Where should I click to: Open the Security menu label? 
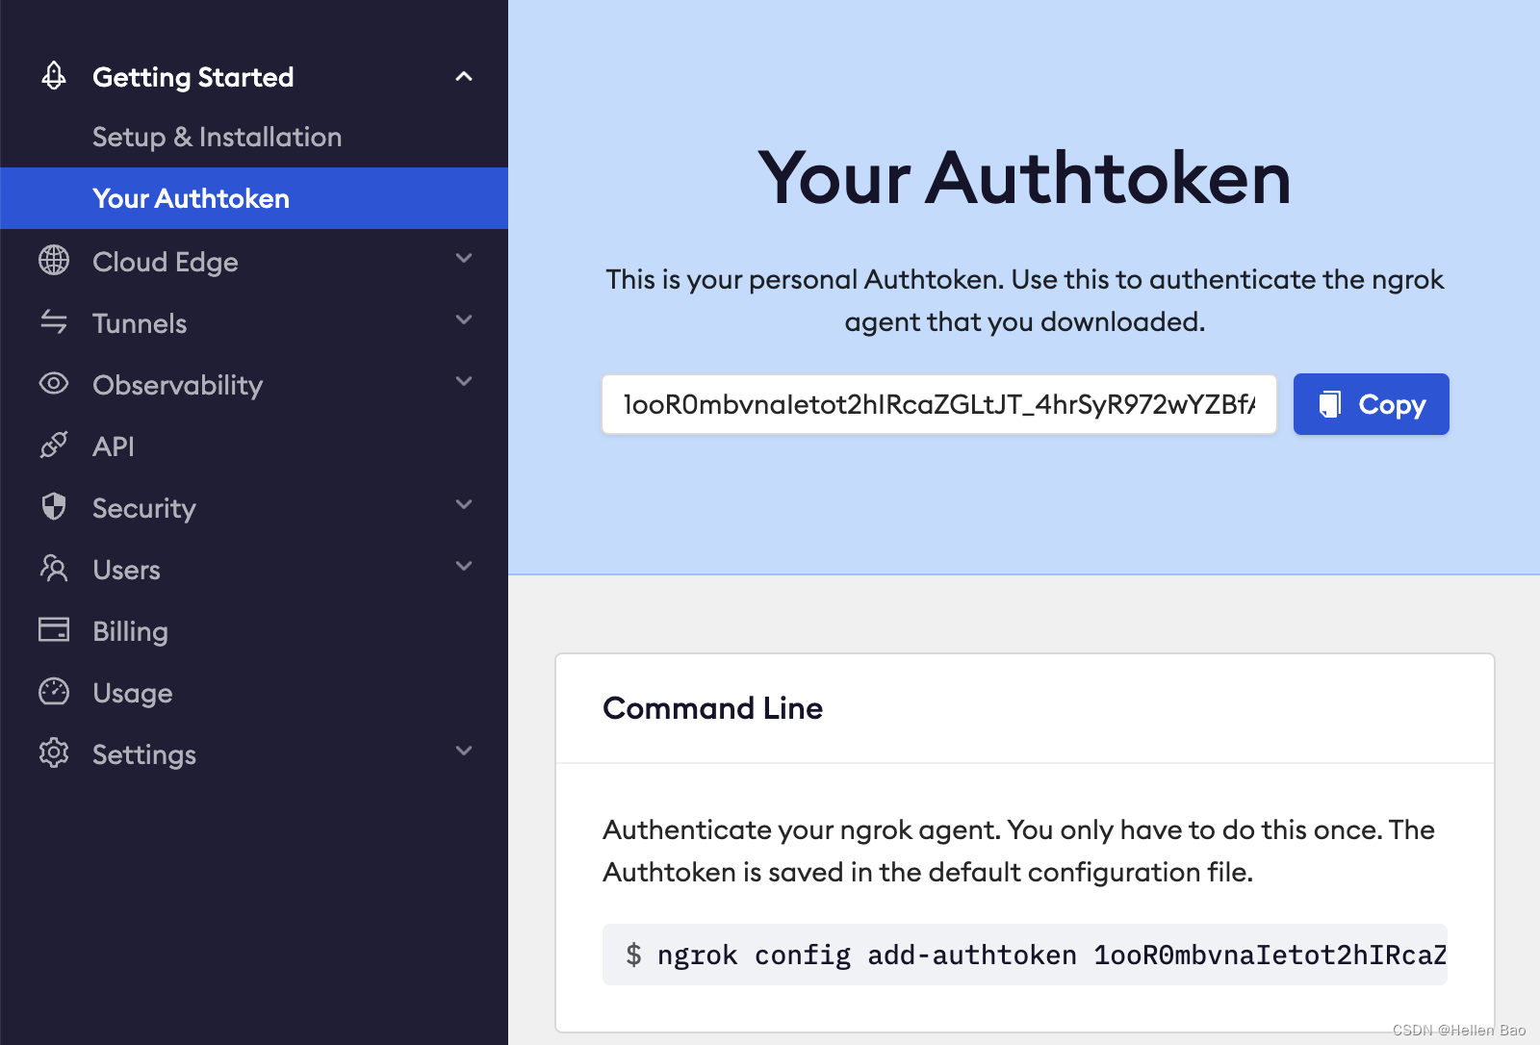(x=144, y=508)
